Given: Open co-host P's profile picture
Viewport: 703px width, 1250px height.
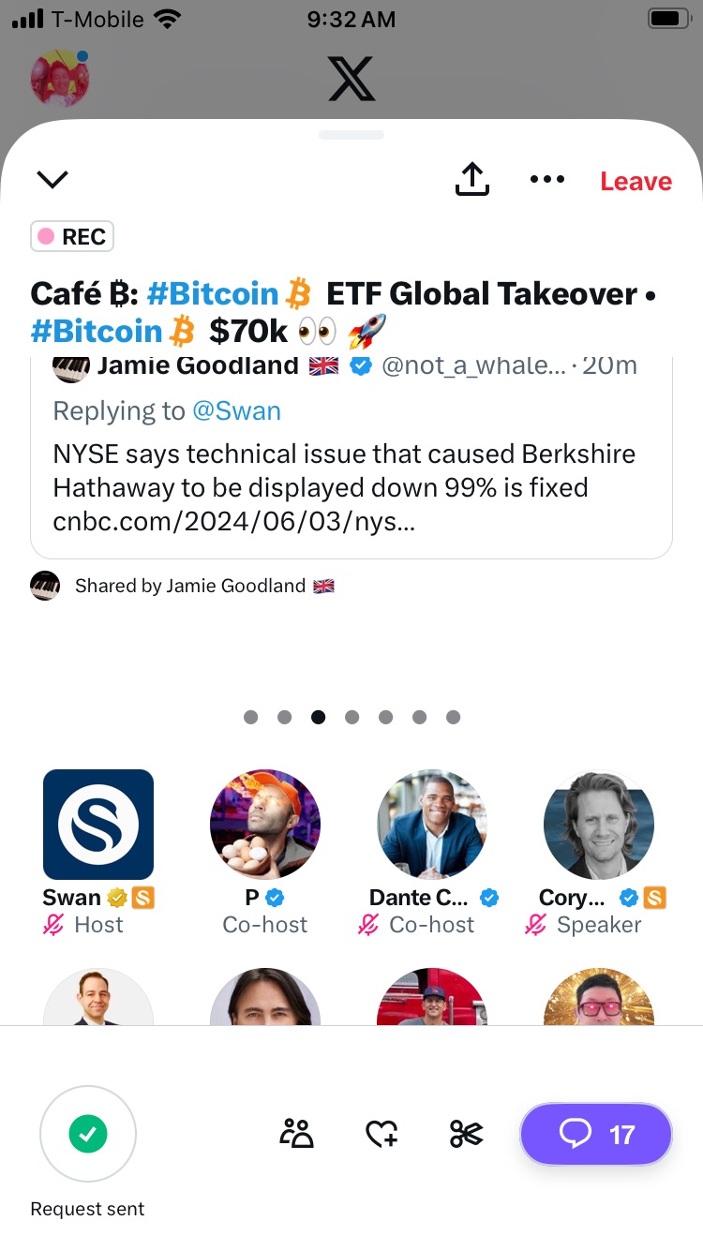Looking at the screenshot, I should click(x=265, y=824).
